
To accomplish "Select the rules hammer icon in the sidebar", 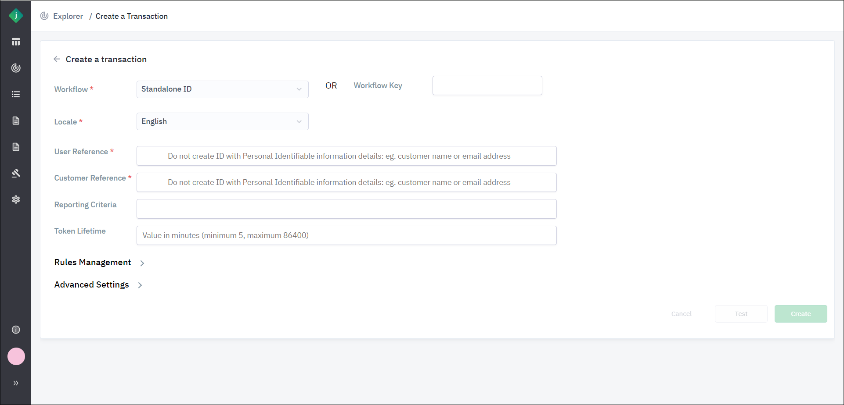I will click(x=16, y=173).
